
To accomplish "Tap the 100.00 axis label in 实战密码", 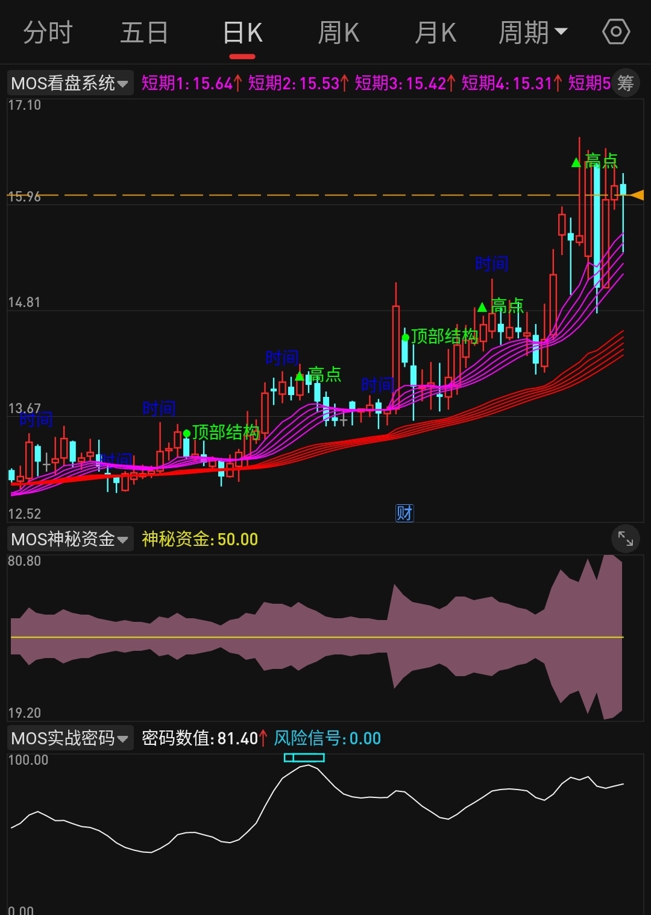I will [x=28, y=760].
